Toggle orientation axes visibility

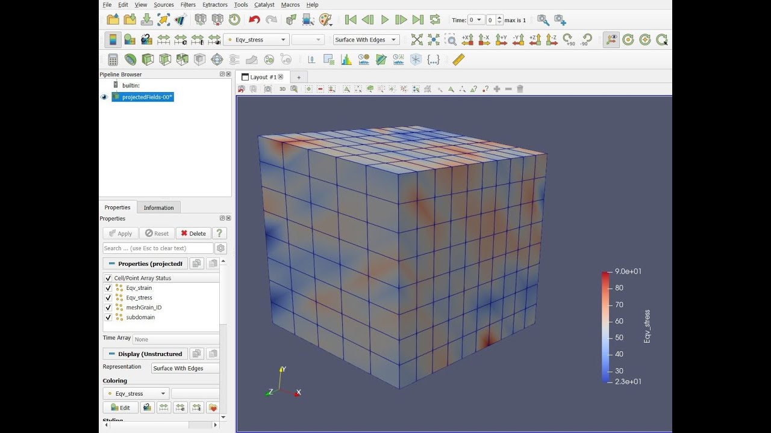(x=611, y=40)
